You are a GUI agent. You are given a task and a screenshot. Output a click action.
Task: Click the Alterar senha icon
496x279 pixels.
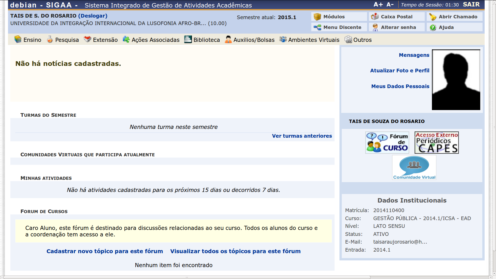click(x=375, y=27)
